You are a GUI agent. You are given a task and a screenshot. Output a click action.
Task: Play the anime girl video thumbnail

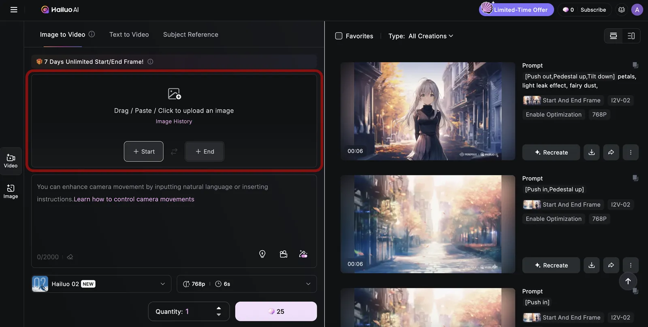(428, 111)
